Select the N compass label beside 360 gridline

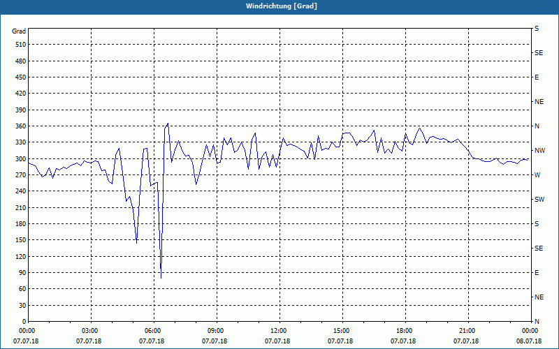[x=537, y=126]
